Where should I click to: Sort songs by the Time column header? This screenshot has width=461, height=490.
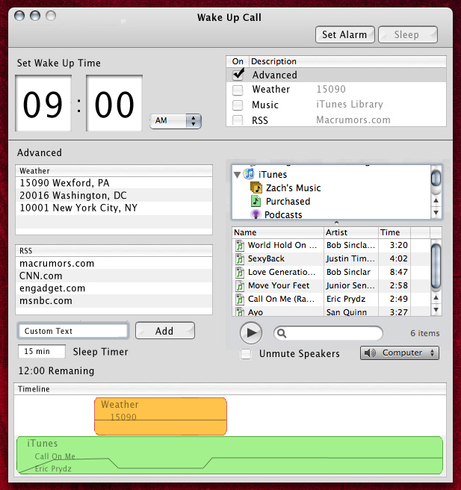[395, 232]
